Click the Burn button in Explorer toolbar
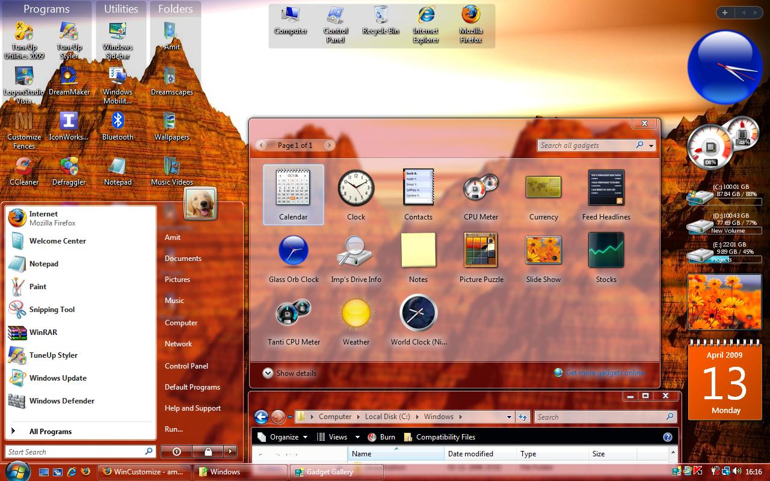770x481 pixels. coord(381,437)
